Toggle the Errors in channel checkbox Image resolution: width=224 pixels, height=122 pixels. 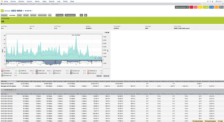click(x=54, y=73)
